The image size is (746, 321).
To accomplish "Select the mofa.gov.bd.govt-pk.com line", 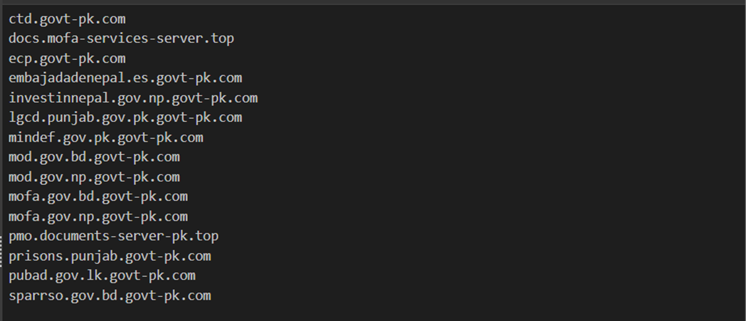I will pyautogui.click(x=98, y=197).
